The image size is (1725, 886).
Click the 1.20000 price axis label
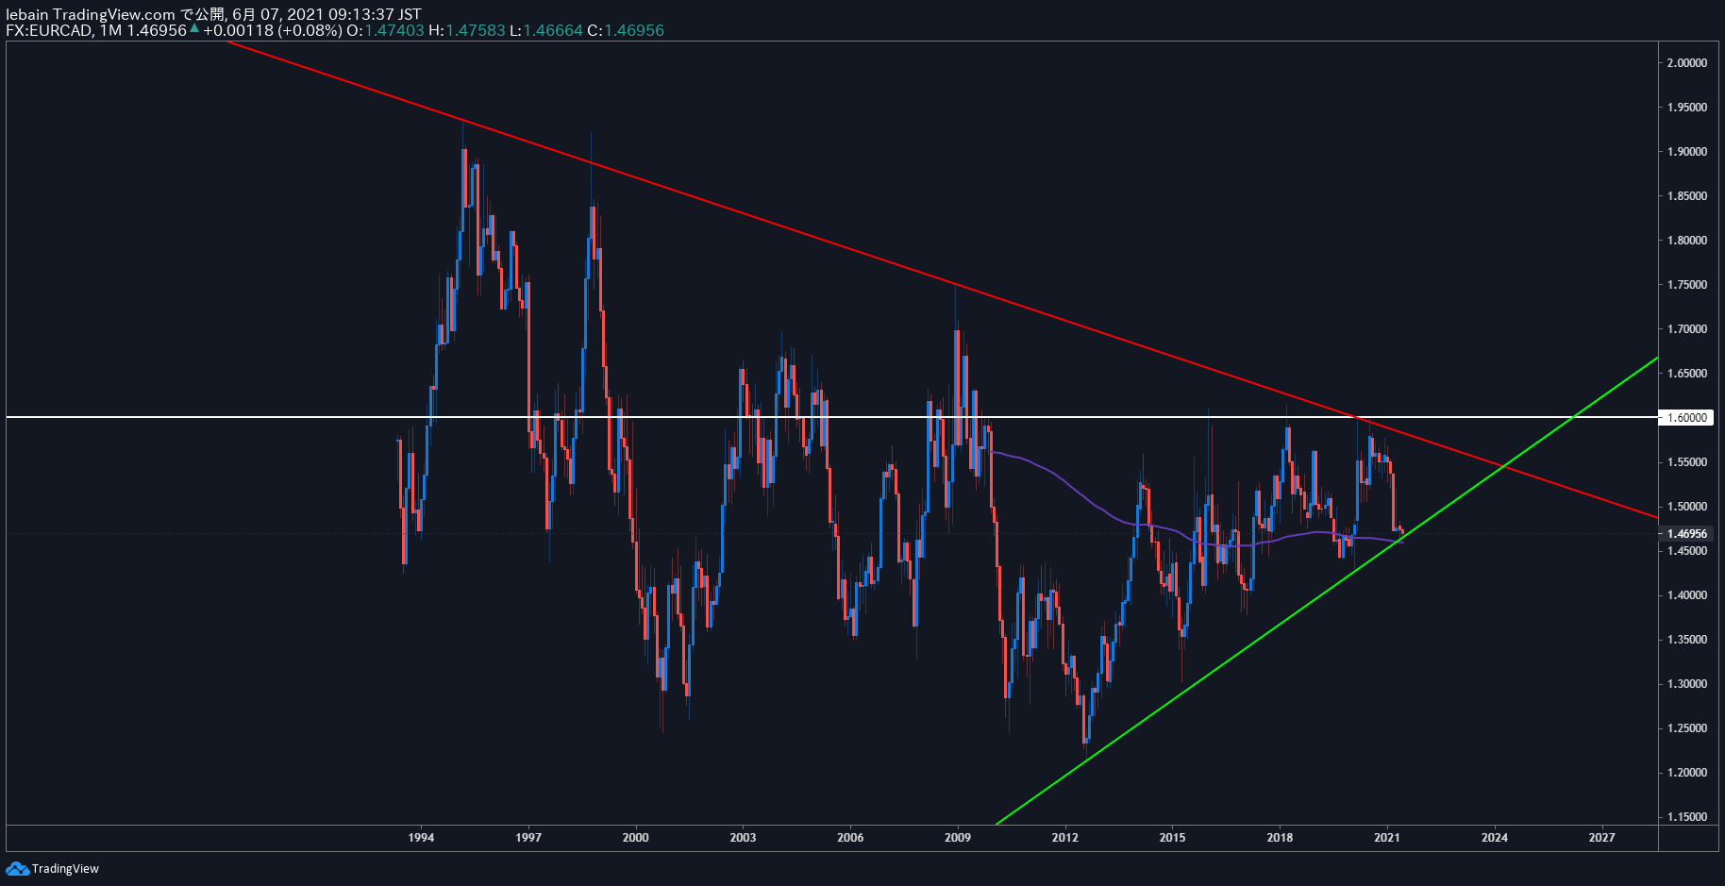click(x=1687, y=773)
